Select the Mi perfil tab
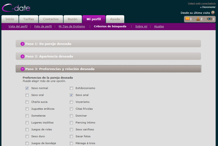 click(94, 19)
